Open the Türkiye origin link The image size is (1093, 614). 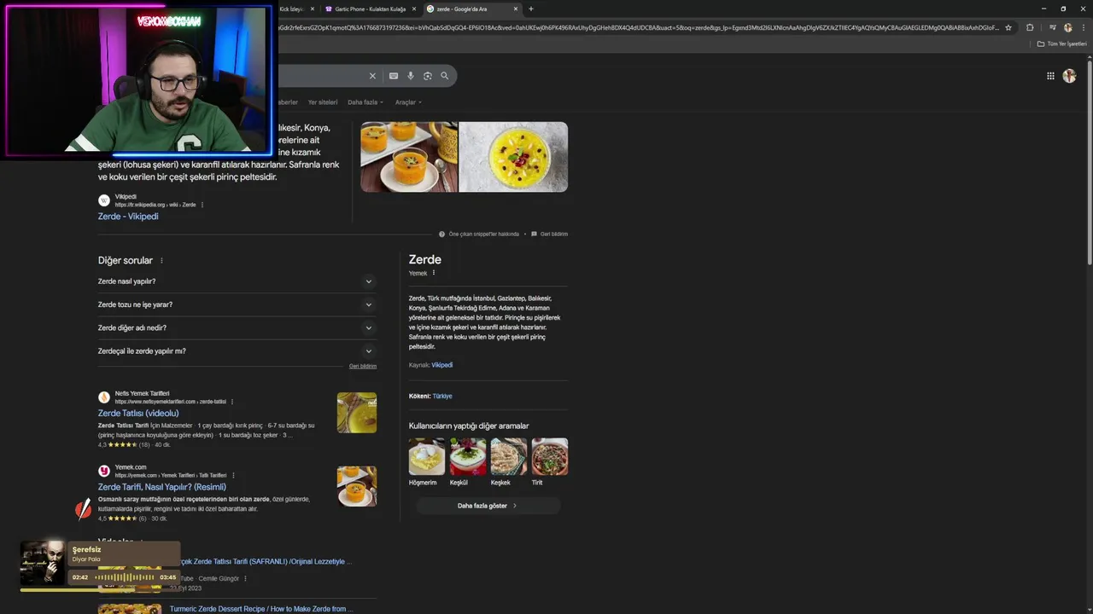[442, 397]
